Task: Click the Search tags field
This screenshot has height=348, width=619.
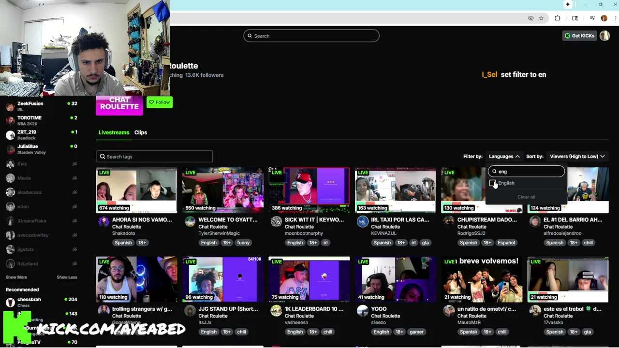Action: point(154,157)
